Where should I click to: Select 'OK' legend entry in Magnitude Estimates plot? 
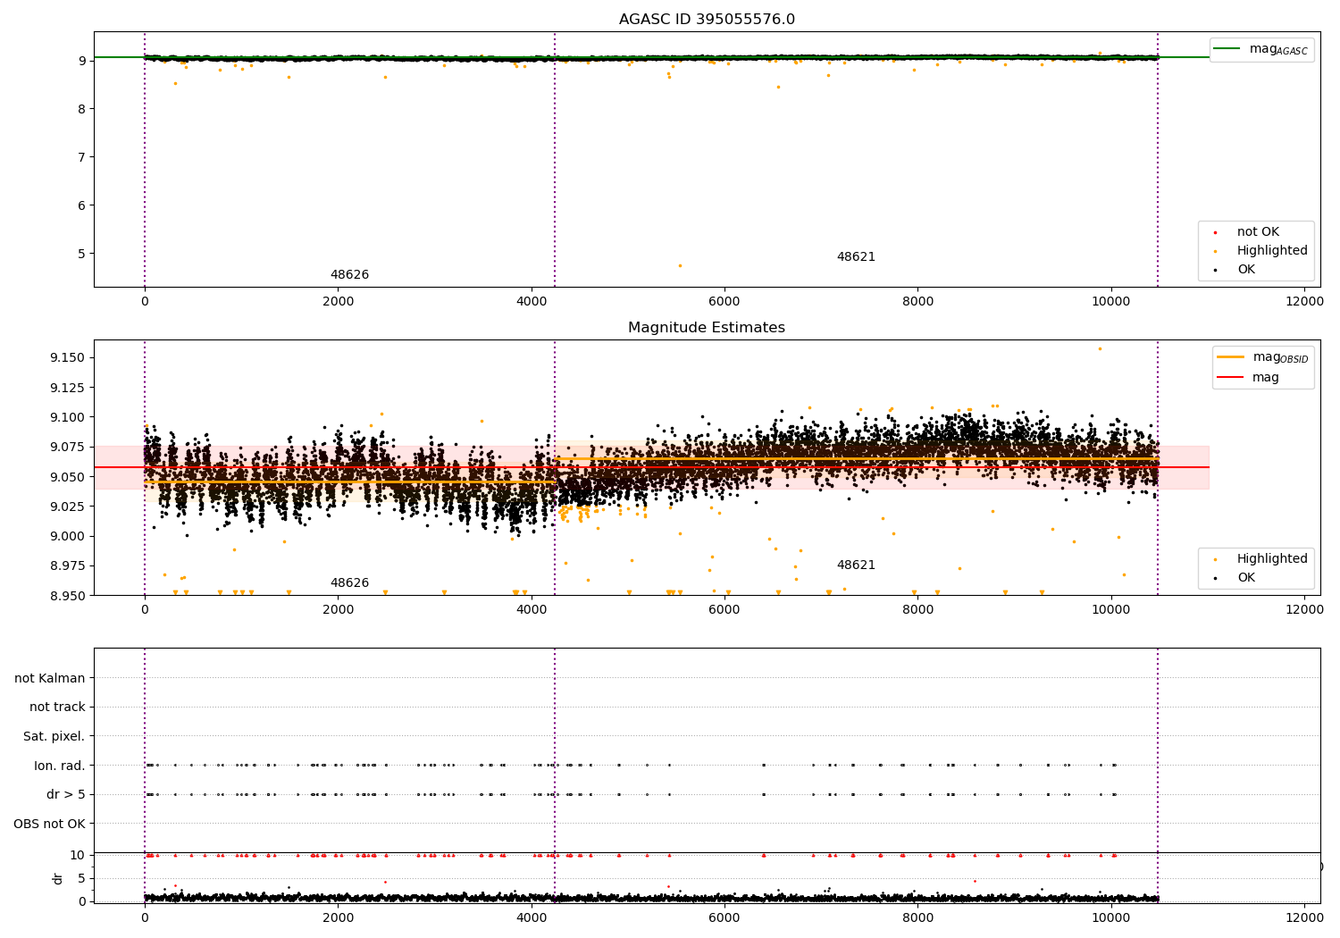[x=1246, y=577]
